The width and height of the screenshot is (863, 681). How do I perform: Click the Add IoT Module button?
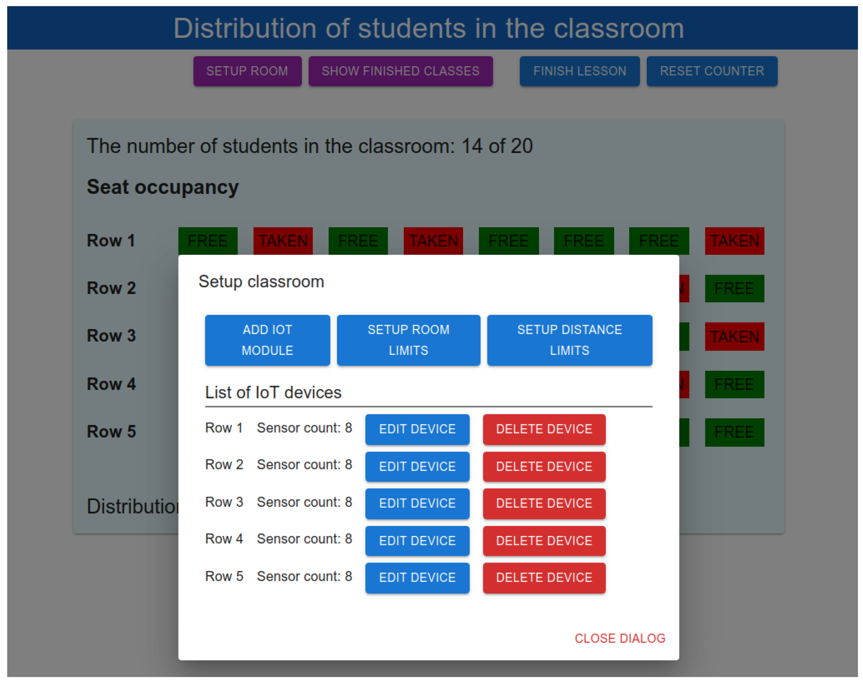(267, 340)
